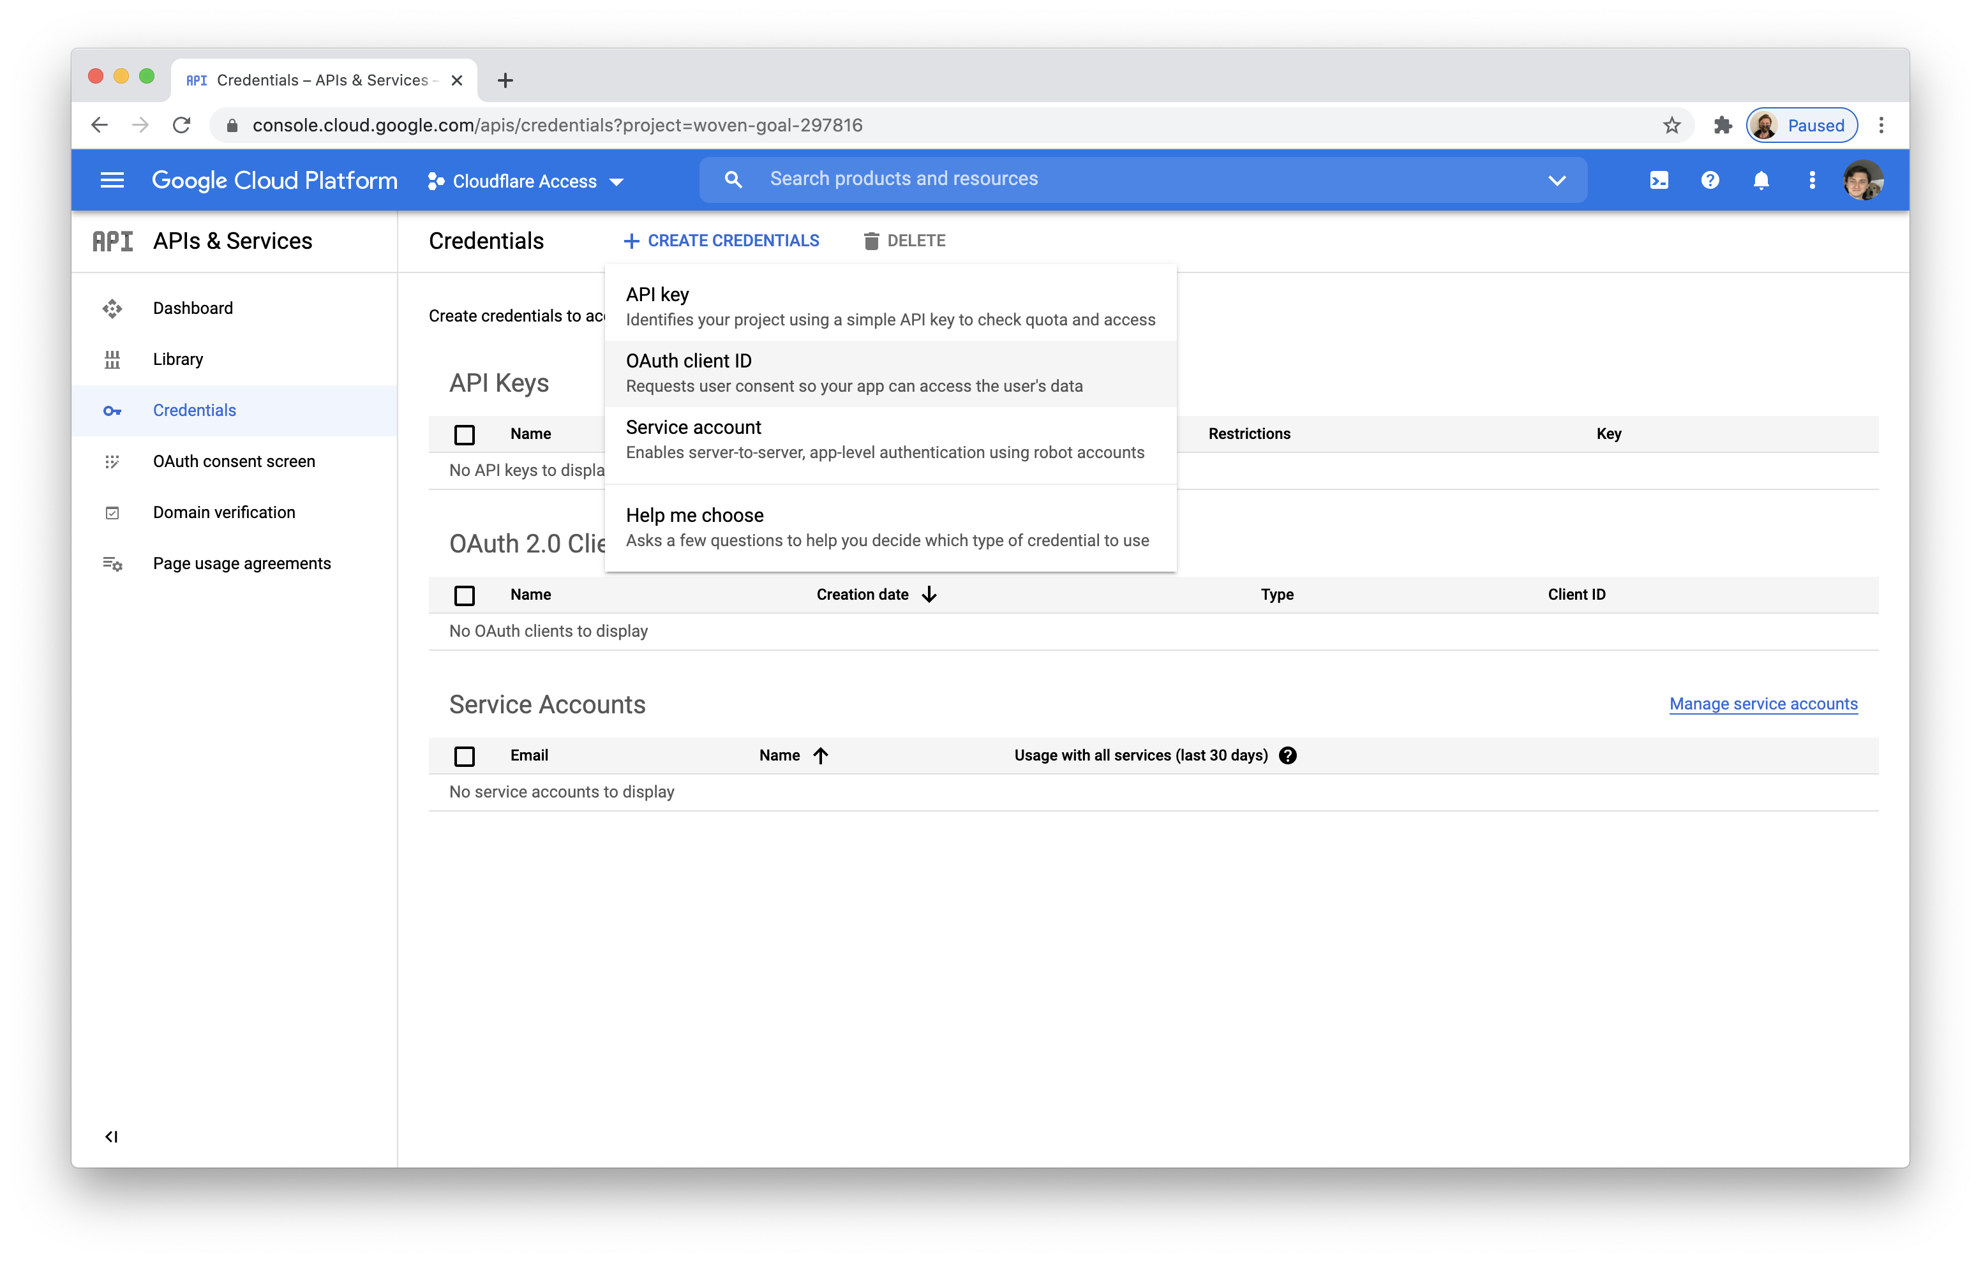Click the Manage service accounts link
The image size is (1981, 1262).
click(1761, 703)
